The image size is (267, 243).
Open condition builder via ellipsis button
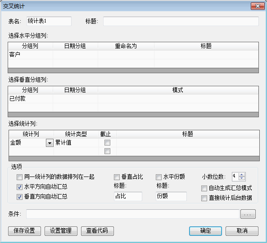[x=248, y=214]
